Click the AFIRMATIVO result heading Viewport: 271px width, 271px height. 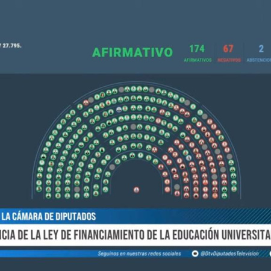(132, 52)
